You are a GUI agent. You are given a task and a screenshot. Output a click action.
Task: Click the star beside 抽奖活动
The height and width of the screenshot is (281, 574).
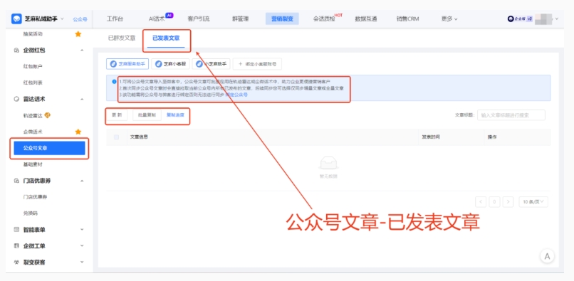point(78,34)
